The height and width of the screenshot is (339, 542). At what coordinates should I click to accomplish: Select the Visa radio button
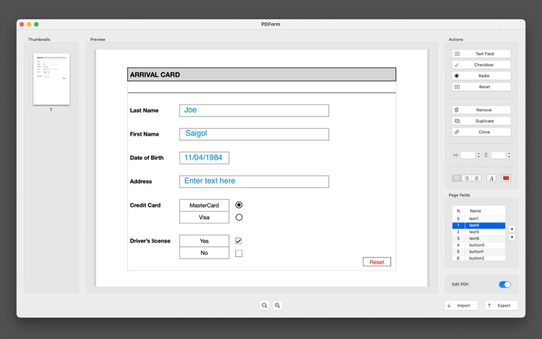(x=239, y=217)
